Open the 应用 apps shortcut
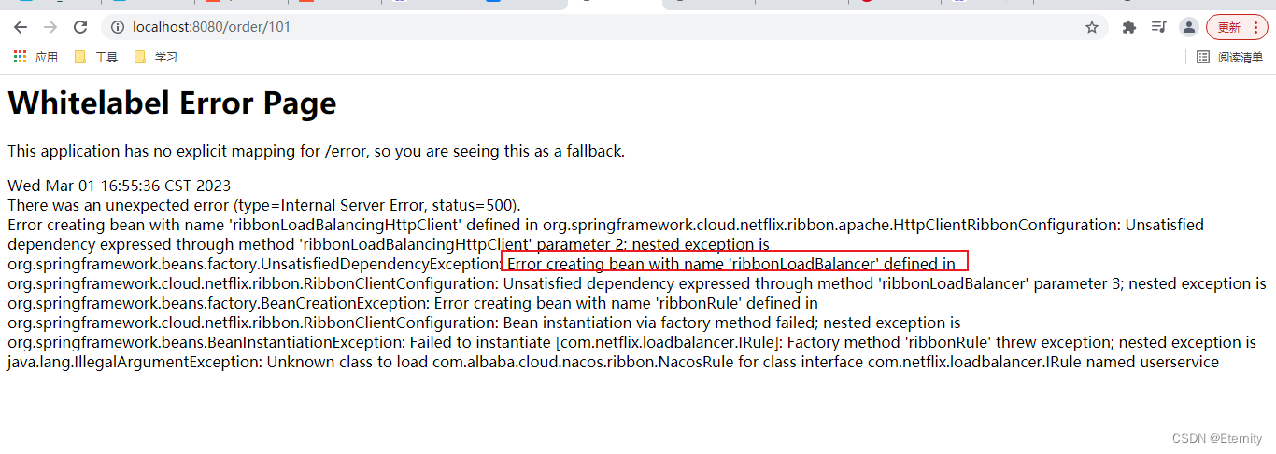The height and width of the screenshot is (454, 1276). pos(35,57)
